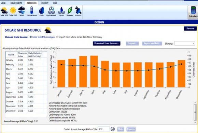
Task: Open the Custom resource
Action: click(78, 12)
